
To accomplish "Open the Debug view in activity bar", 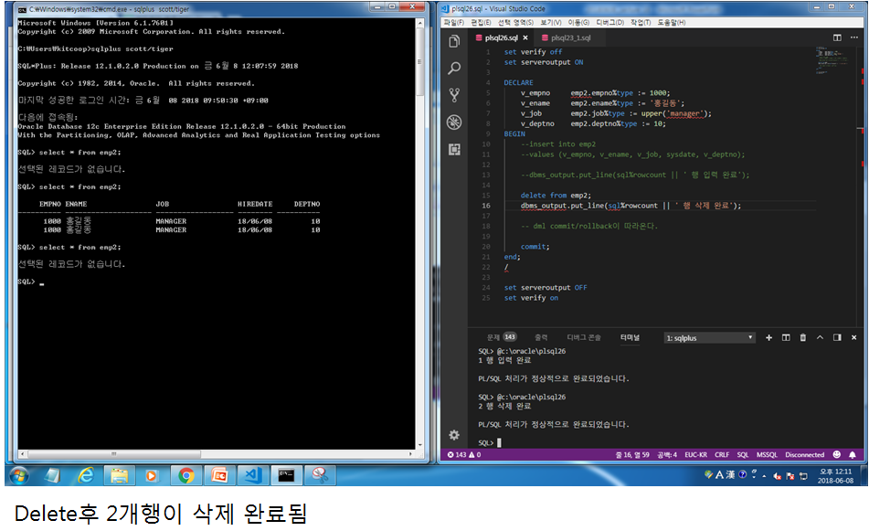I will click(454, 122).
